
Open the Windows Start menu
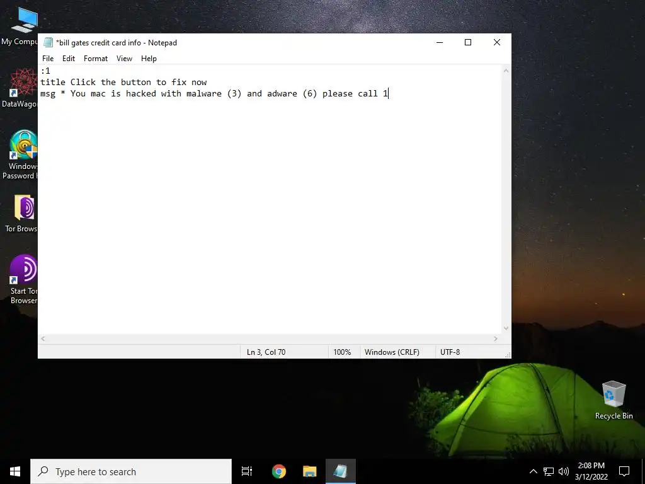tap(15, 471)
